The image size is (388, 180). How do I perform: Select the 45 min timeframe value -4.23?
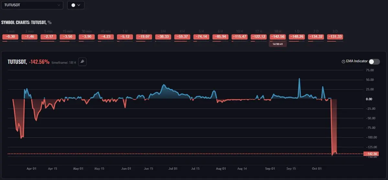tap(106, 37)
